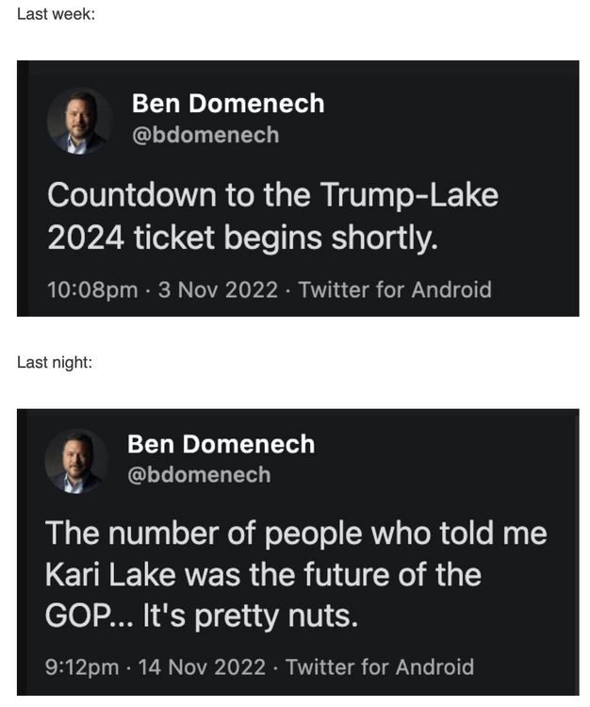Click the 10:08pm timestamp
Viewport: 590px width, 707px height.
[92, 288]
